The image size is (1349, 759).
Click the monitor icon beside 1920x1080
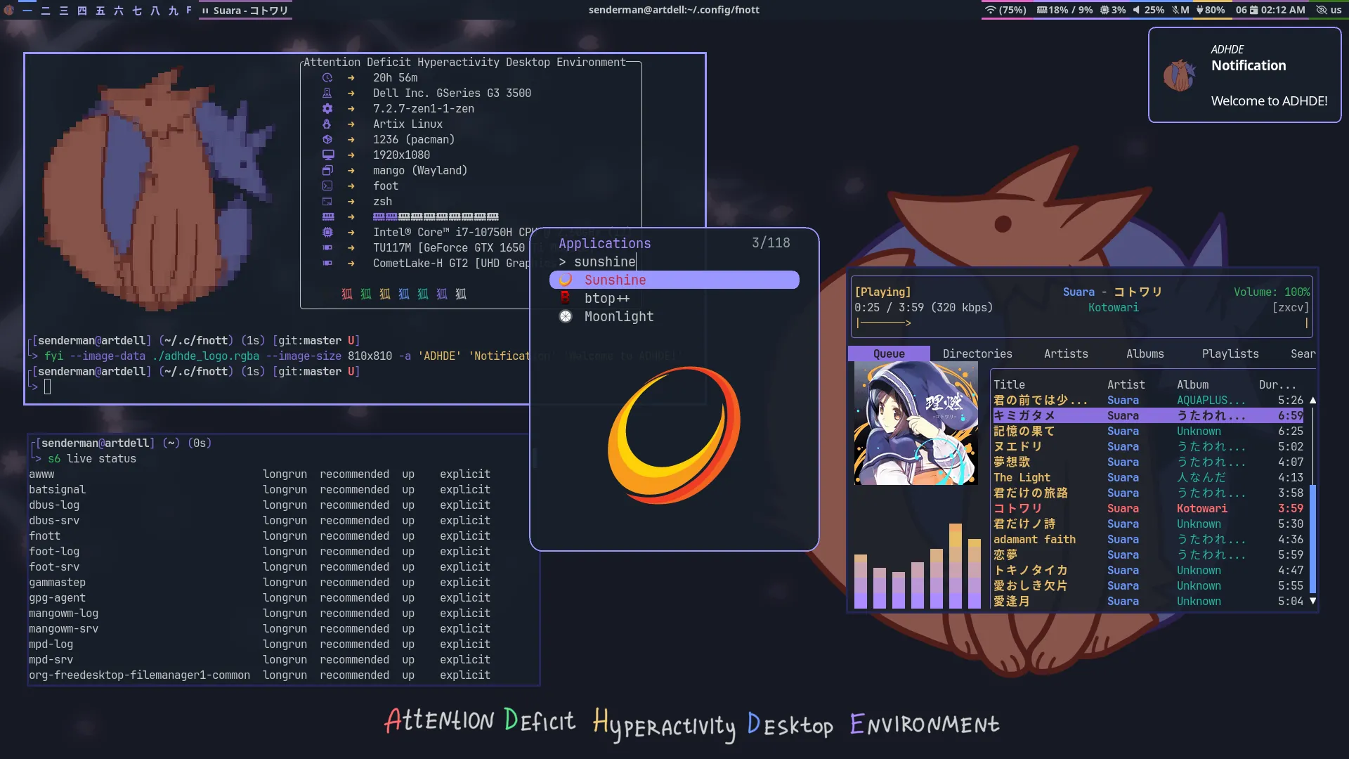(327, 155)
